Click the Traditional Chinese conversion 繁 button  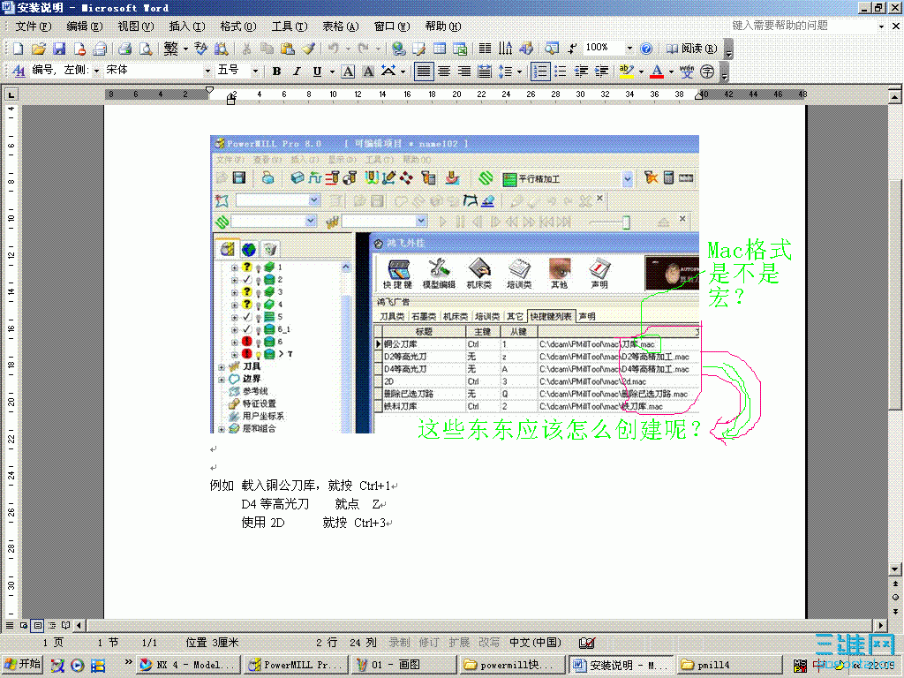(170, 49)
